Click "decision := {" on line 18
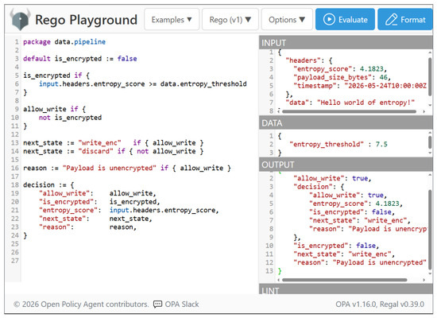This screenshot has height=318, width=437. pos(48,185)
